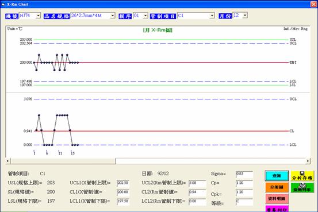Expand the 品名規格 dropdown showing 26*2.7mm*4M

113,16
